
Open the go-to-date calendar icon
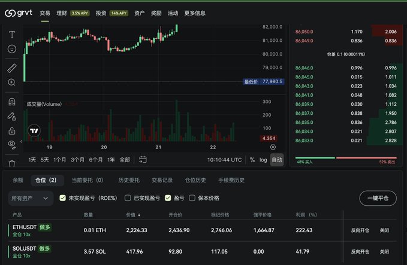pyautogui.click(x=143, y=160)
